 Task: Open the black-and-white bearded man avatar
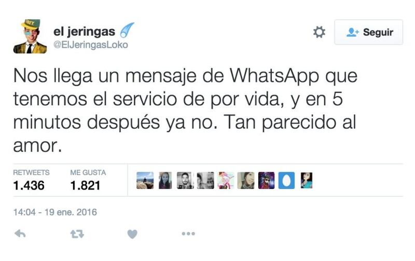[185, 180]
